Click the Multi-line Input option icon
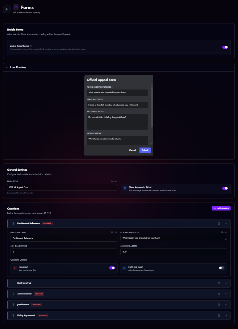The width and height of the screenshot is (238, 329). click(x=124, y=268)
